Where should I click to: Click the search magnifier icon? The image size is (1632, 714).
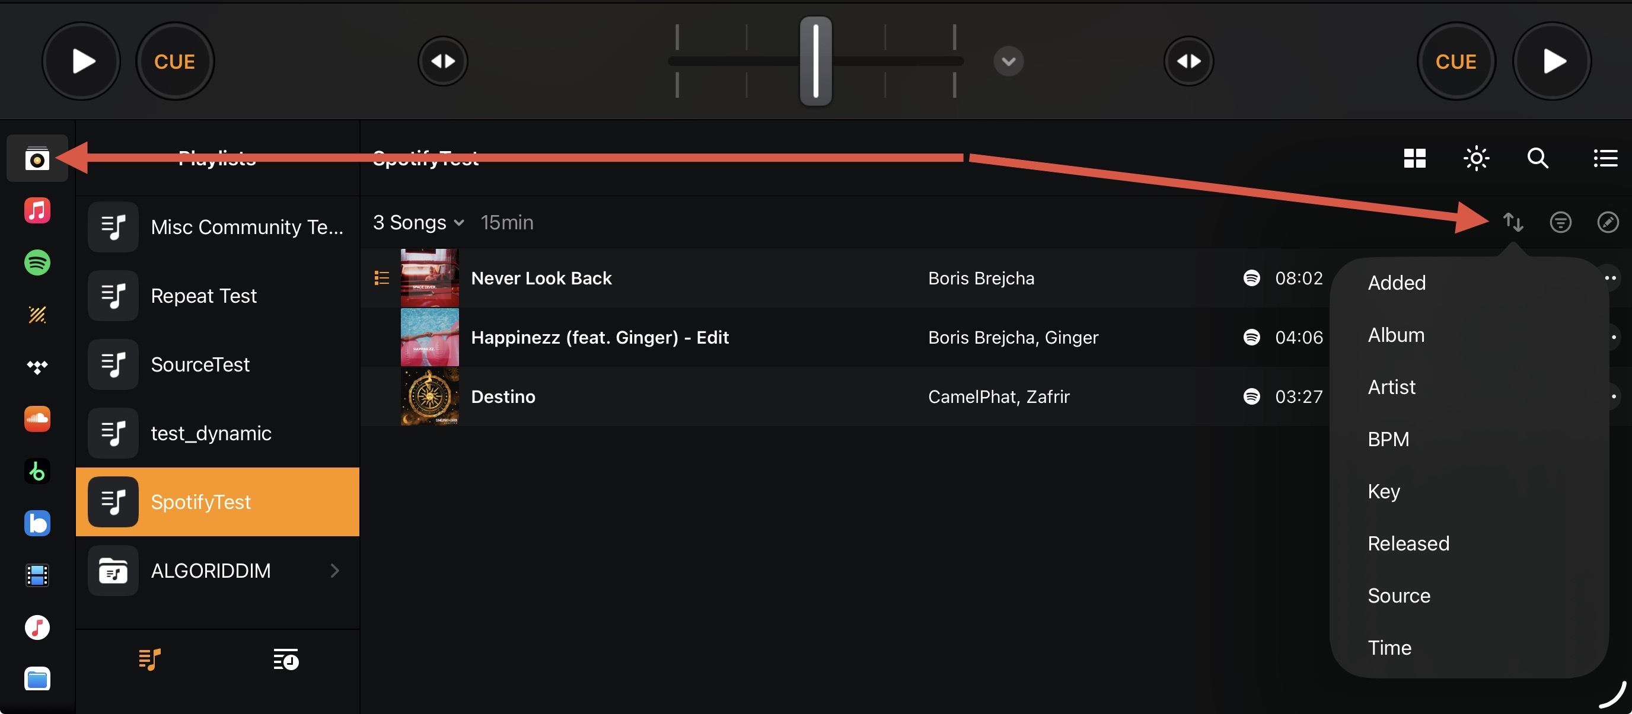pos(1538,158)
